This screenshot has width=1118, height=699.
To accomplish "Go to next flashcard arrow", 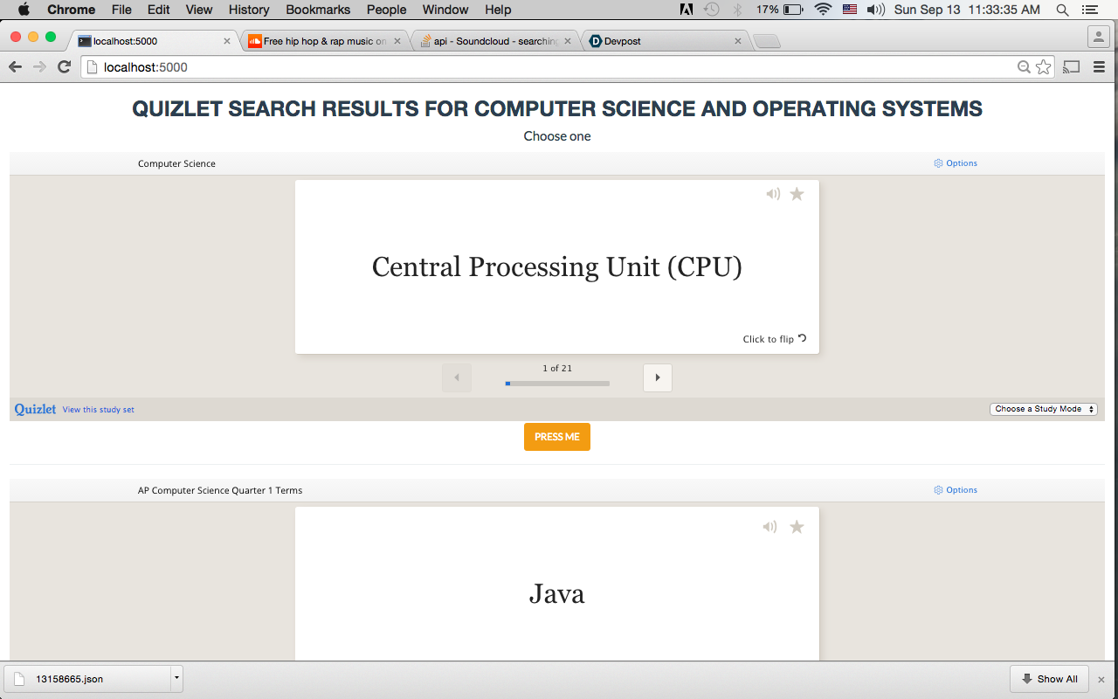I will pos(658,377).
